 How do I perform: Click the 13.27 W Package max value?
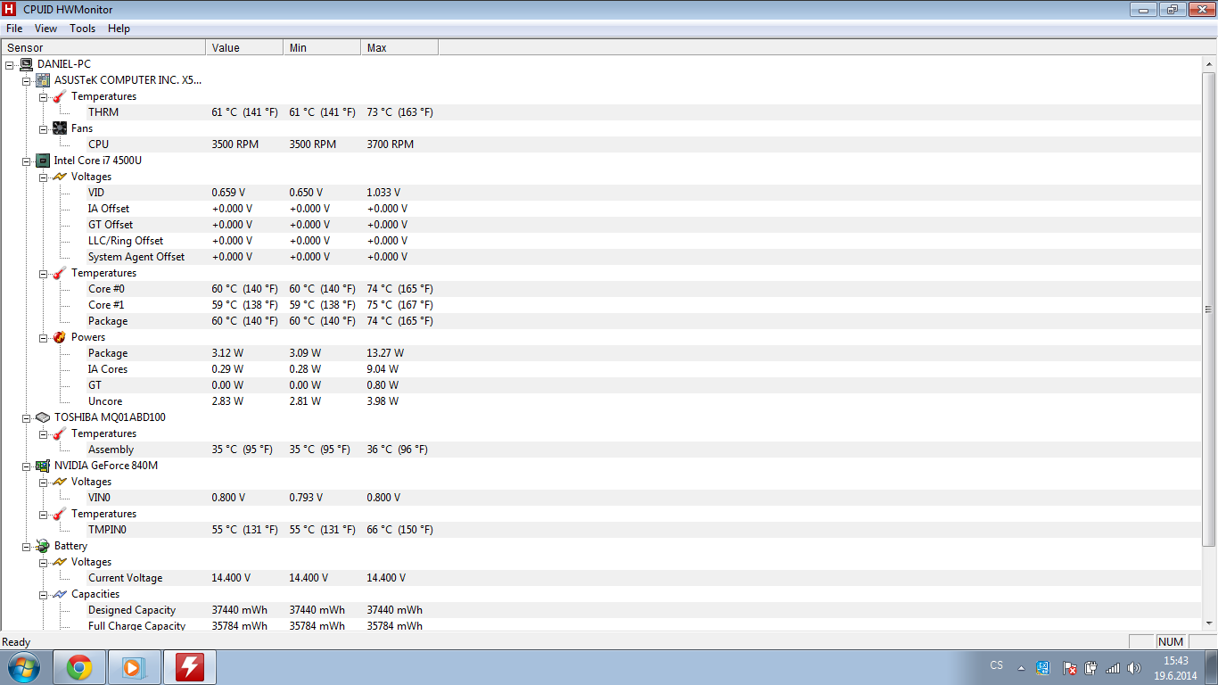pos(385,353)
